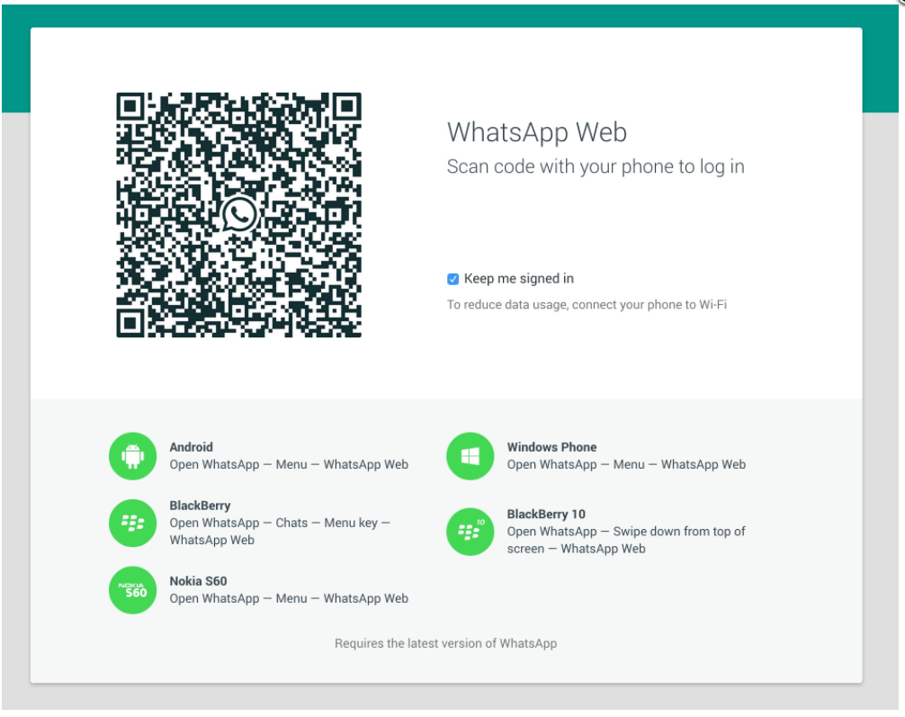Image resolution: width=905 pixels, height=717 pixels.
Task: Click the QR code image
Action: point(239,215)
